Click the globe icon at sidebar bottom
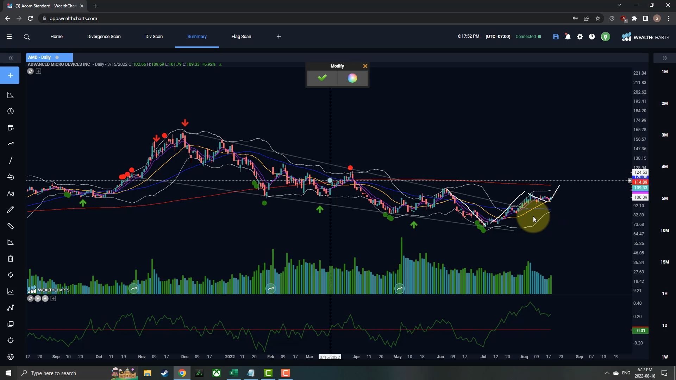The width and height of the screenshot is (676, 380). (11, 357)
